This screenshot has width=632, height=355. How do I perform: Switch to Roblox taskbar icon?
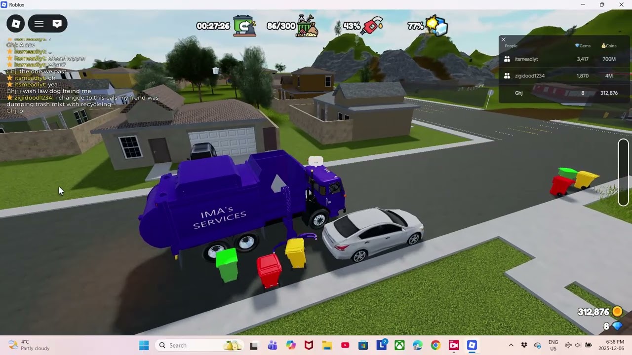(472, 345)
